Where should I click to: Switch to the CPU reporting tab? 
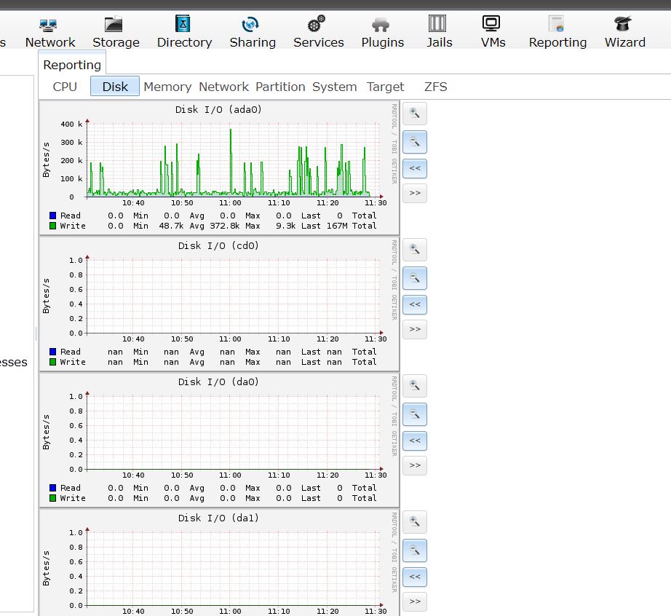(x=65, y=87)
